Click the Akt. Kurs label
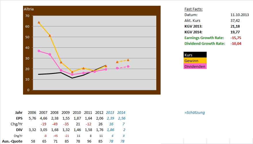 192,21
